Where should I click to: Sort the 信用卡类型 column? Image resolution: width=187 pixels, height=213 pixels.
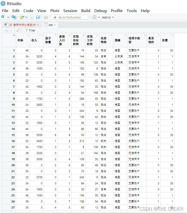pos(145,35)
